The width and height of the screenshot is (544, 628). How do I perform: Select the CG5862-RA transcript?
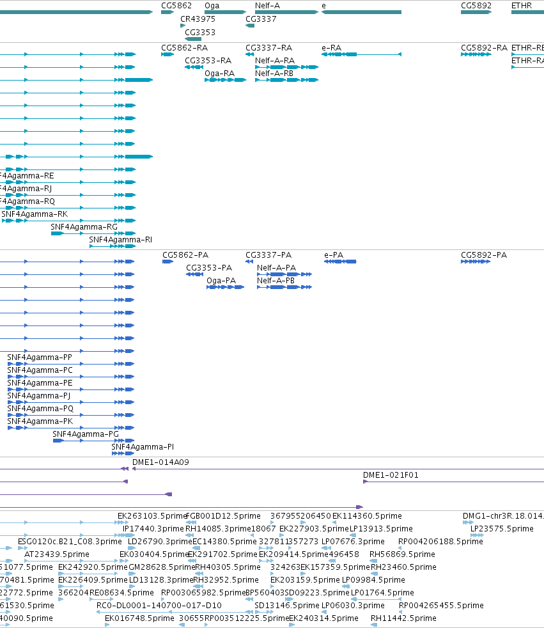pyautogui.click(x=167, y=54)
